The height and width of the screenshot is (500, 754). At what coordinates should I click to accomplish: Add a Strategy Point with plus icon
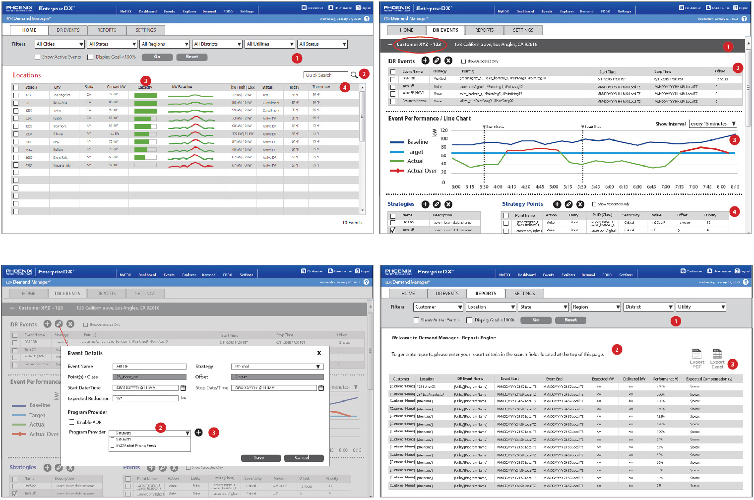coord(557,204)
